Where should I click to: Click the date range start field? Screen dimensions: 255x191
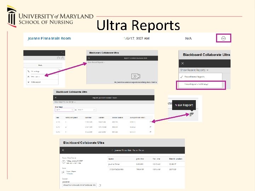[64, 110]
